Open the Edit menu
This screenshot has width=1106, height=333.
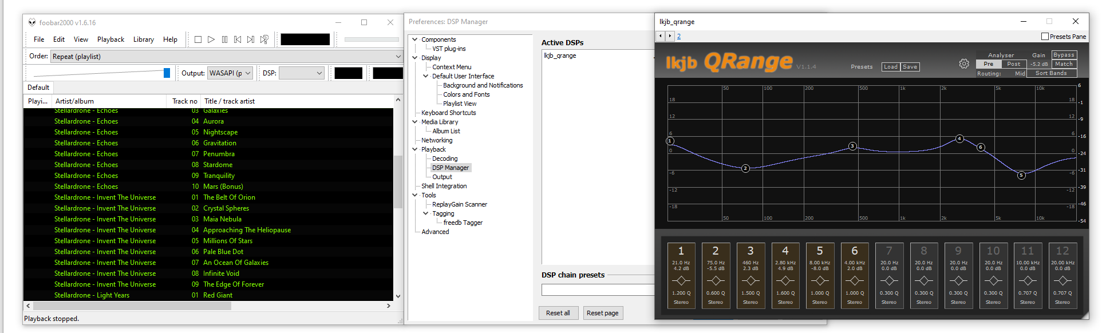point(59,39)
